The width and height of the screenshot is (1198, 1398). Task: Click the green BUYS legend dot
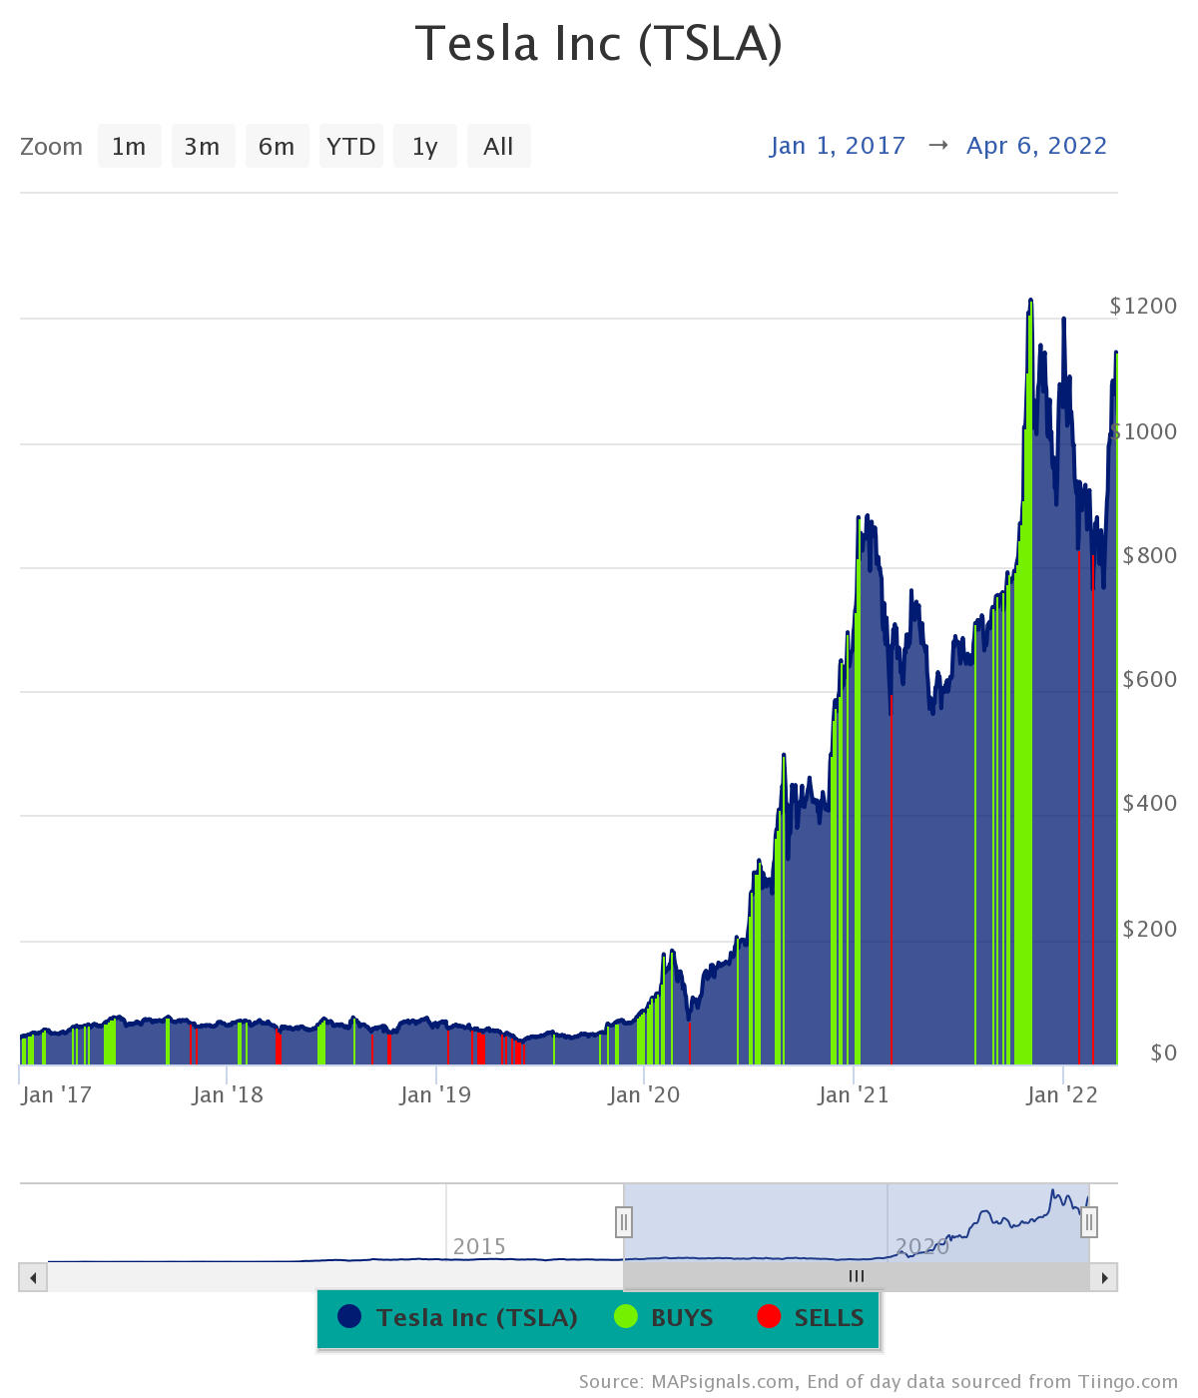pos(626,1317)
